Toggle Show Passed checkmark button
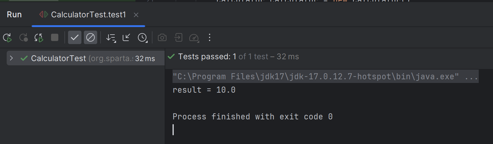The height and width of the screenshot is (144, 493). click(x=74, y=37)
